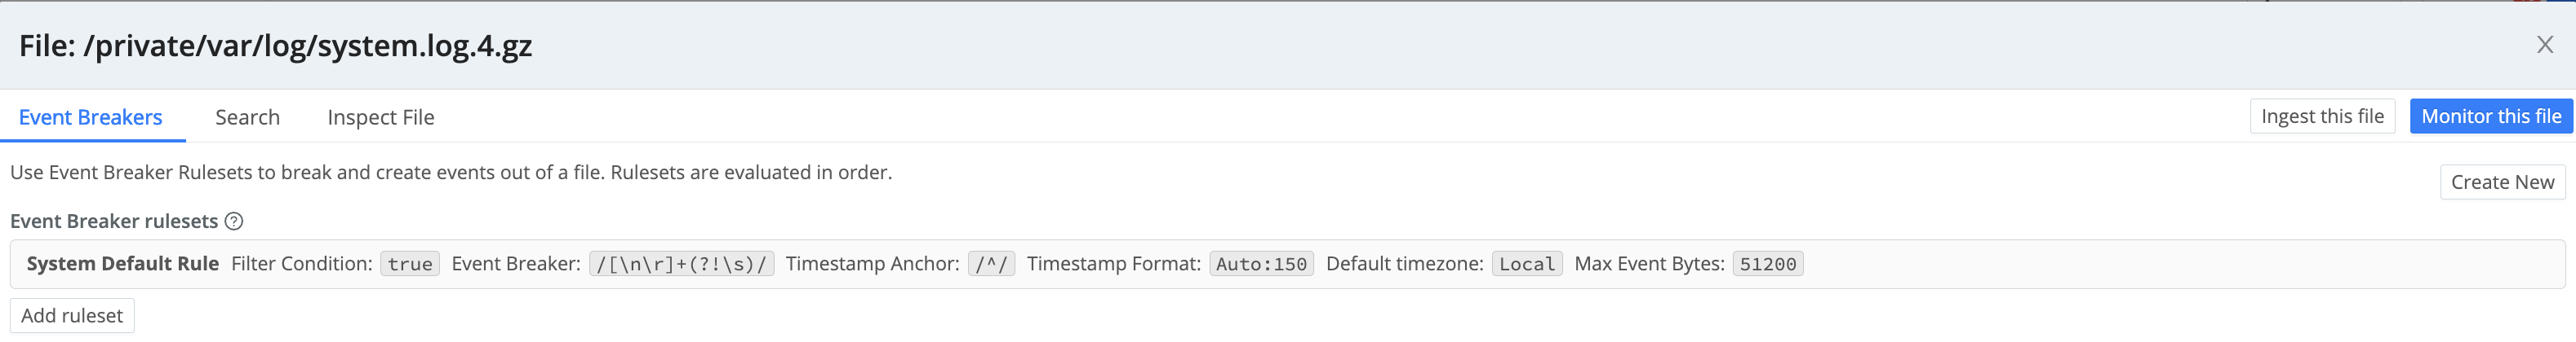Click the Event Breaker rulesets label
The width and height of the screenshot is (2576, 342).
pyautogui.click(x=114, y=221)
